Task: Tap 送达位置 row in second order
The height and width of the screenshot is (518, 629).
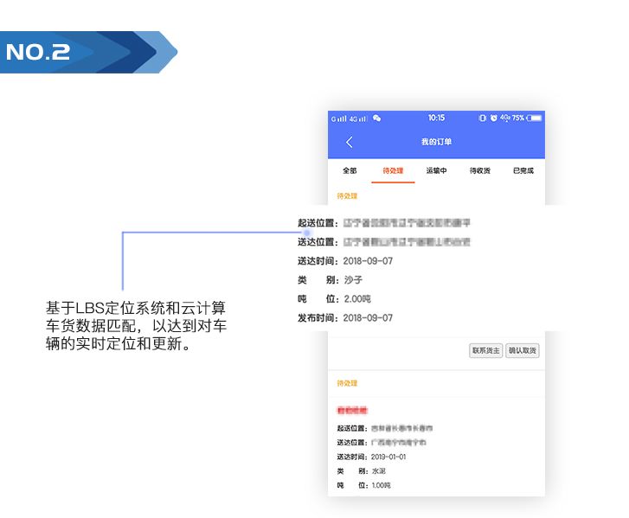Action: pos(382,443)
